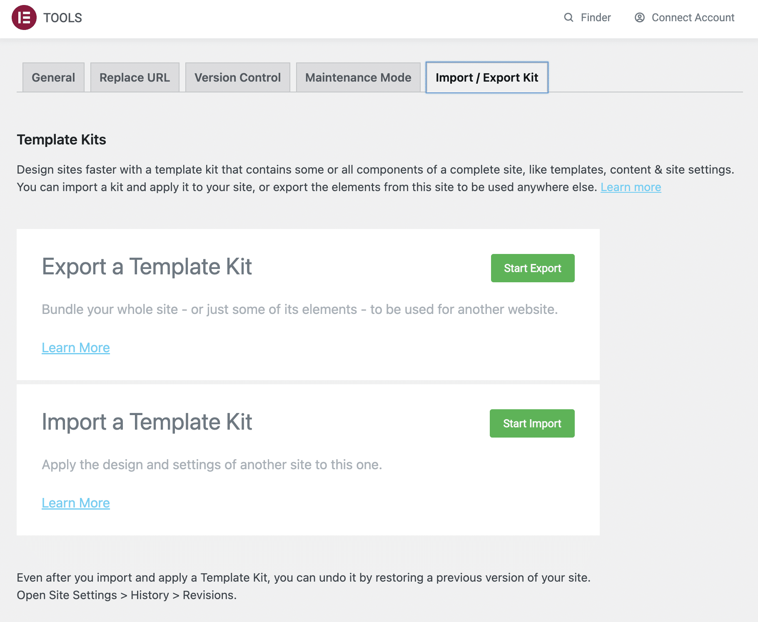Image resolution: width=758 pixels, height=622 pixels.
Task: Switch to the General tab
Action: click(x=53, y=77)
